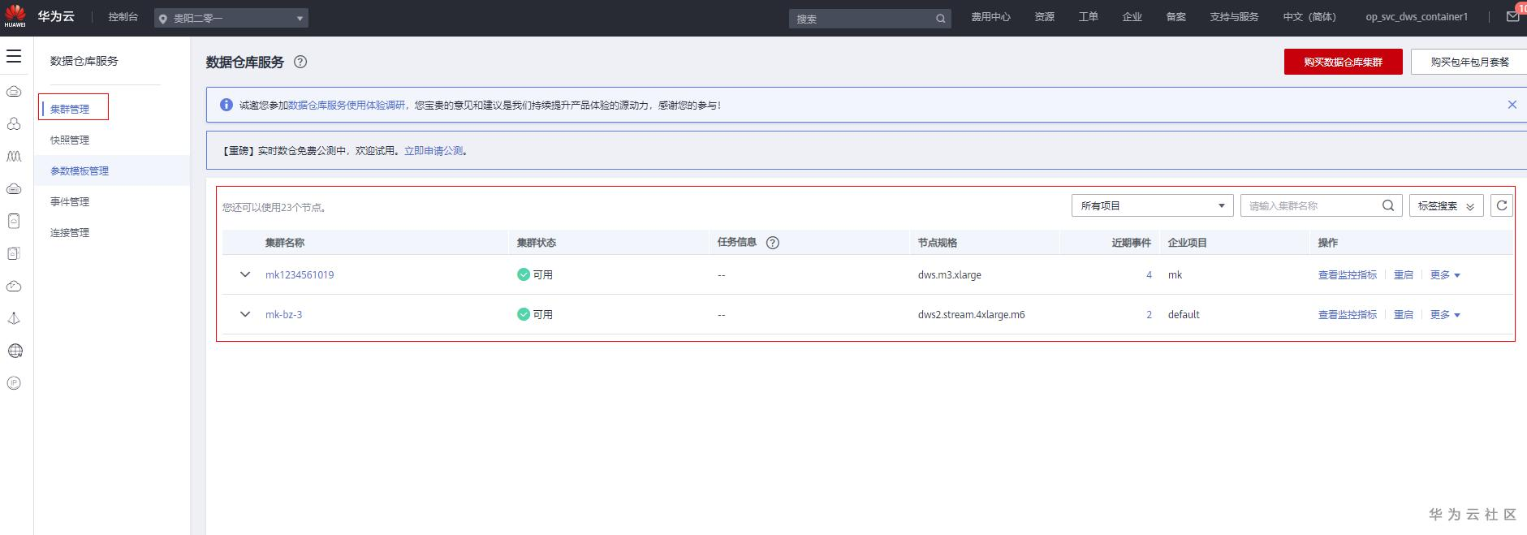The height and width of the screenshot is (535, 1527).
Task: Open 数据仓库服务使用体验调研 survey link
Action: tap(347, 105)
